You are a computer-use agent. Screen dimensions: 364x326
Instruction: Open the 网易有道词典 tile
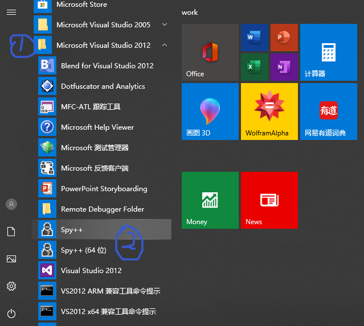click(329, 112)
